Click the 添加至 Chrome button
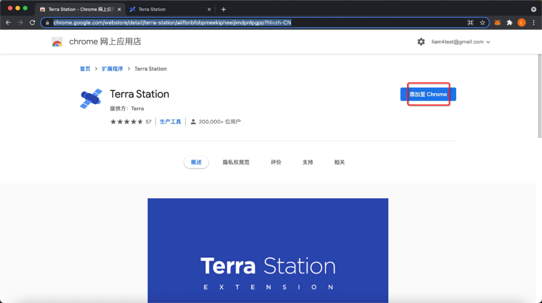The height and width of the screenshot is (303, 542). 428,94
